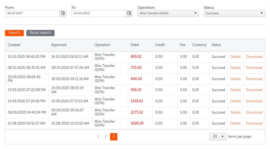The width and height of the screenshot is (270, 149).
Task: Open the To date calendar picker
Action: click(129, 13)
